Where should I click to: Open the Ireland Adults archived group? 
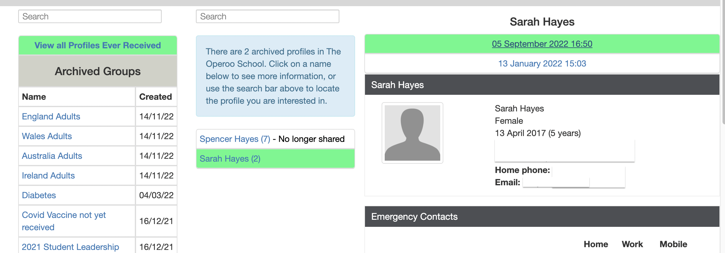tap(48, 175)
